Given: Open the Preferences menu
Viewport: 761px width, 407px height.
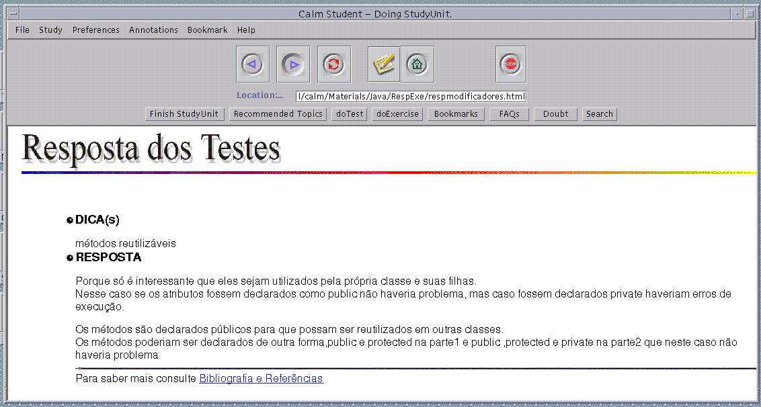Looking at the screenshot, I should point(95,30).
